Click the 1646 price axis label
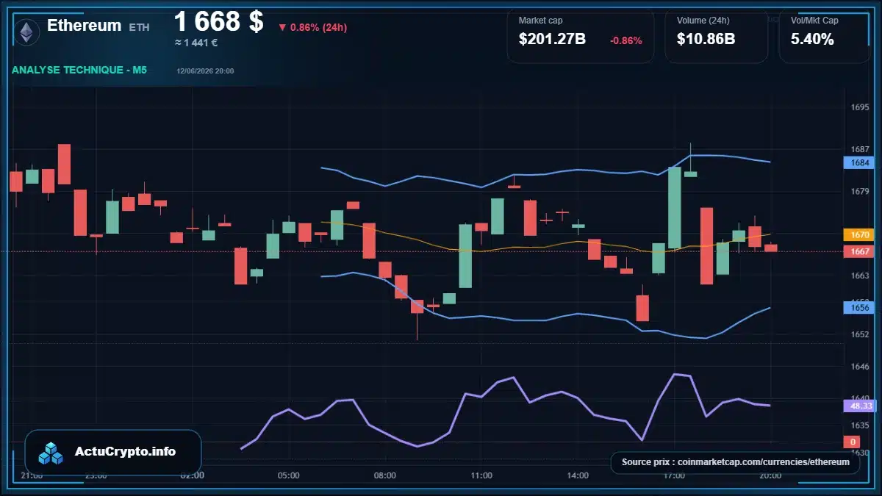The width and height of the screenshot is (882, 496). (x=859, y=366)
